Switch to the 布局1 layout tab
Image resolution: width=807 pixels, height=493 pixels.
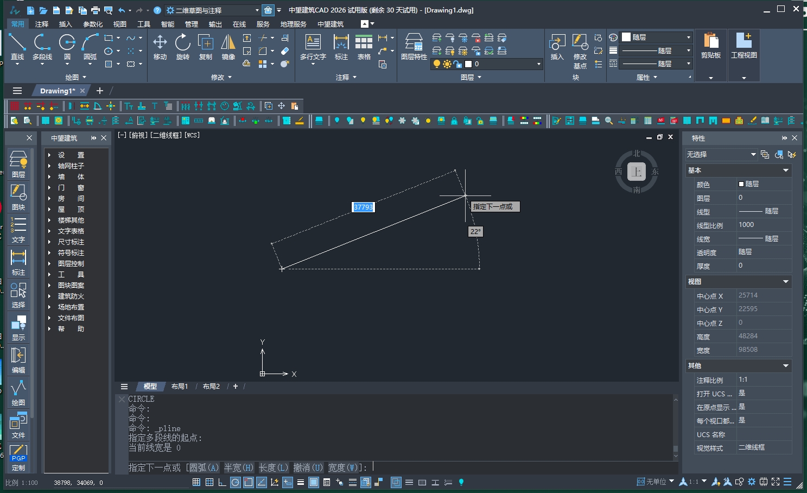pyautogui.click(x=180, y=387)
